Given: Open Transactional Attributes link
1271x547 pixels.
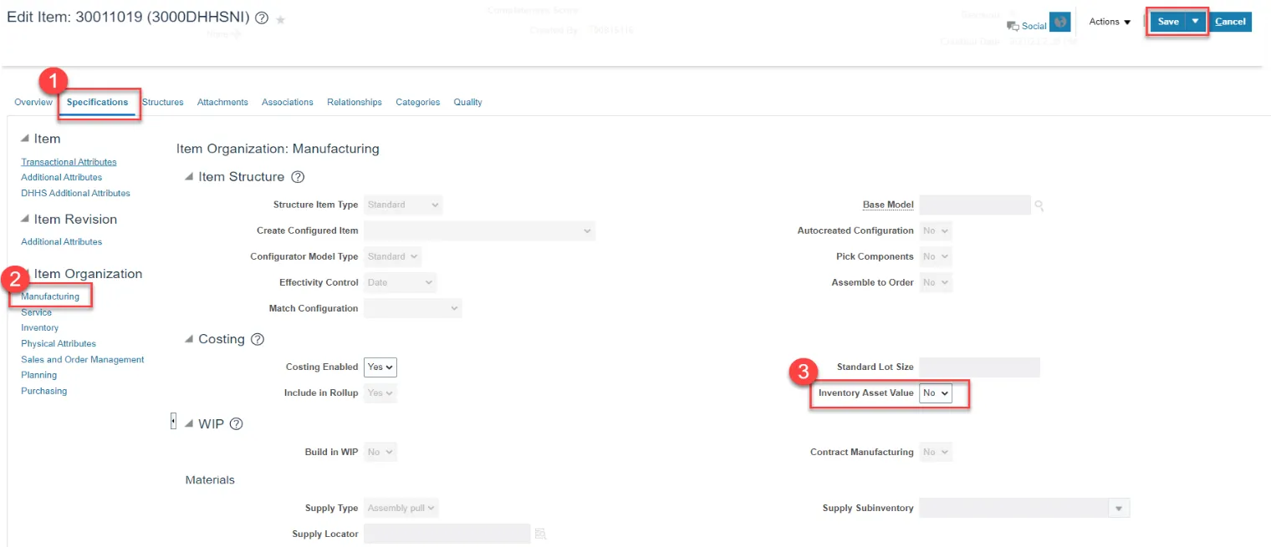Looking at the screenshot, I should [69, 162].
